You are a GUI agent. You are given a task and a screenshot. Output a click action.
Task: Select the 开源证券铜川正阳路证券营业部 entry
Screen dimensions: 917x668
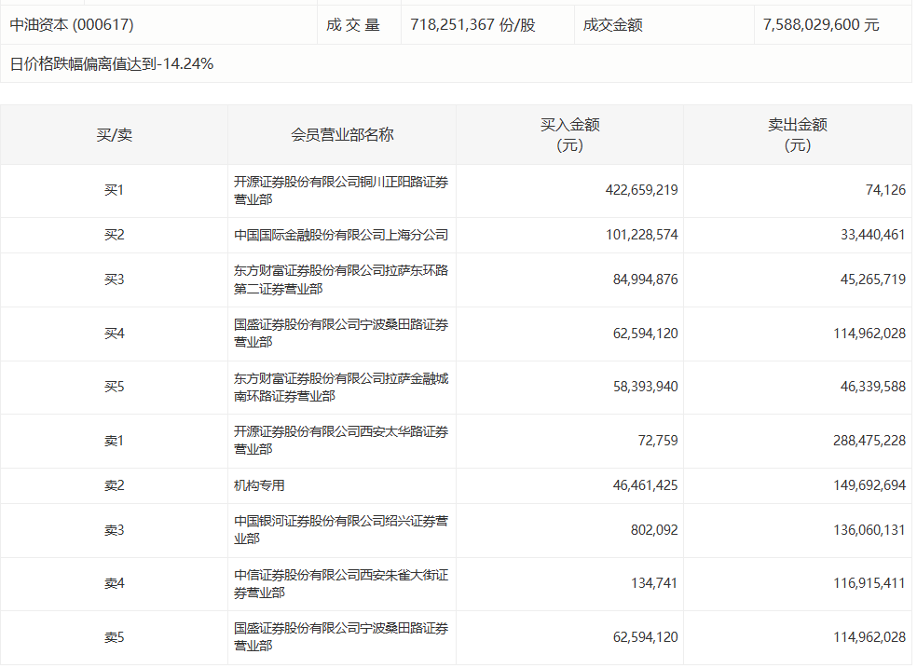point(340,191)
